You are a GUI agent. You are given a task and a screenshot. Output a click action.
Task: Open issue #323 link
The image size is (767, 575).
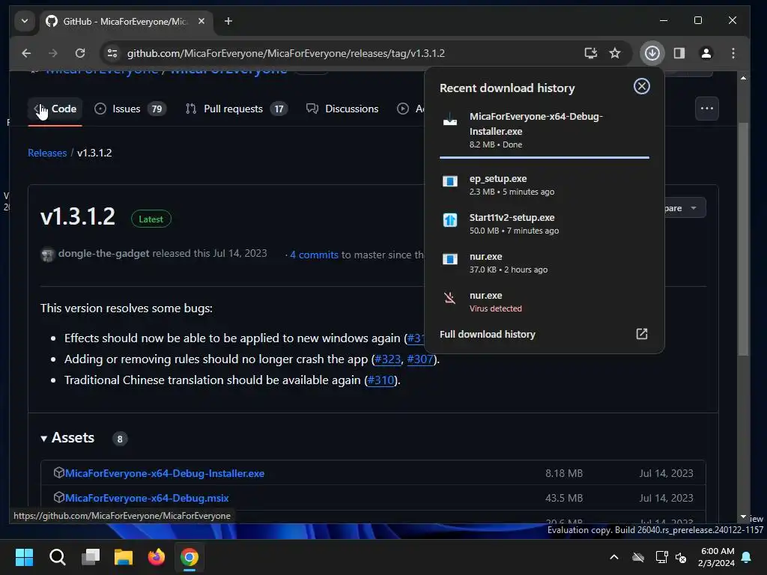click(387, 359)
